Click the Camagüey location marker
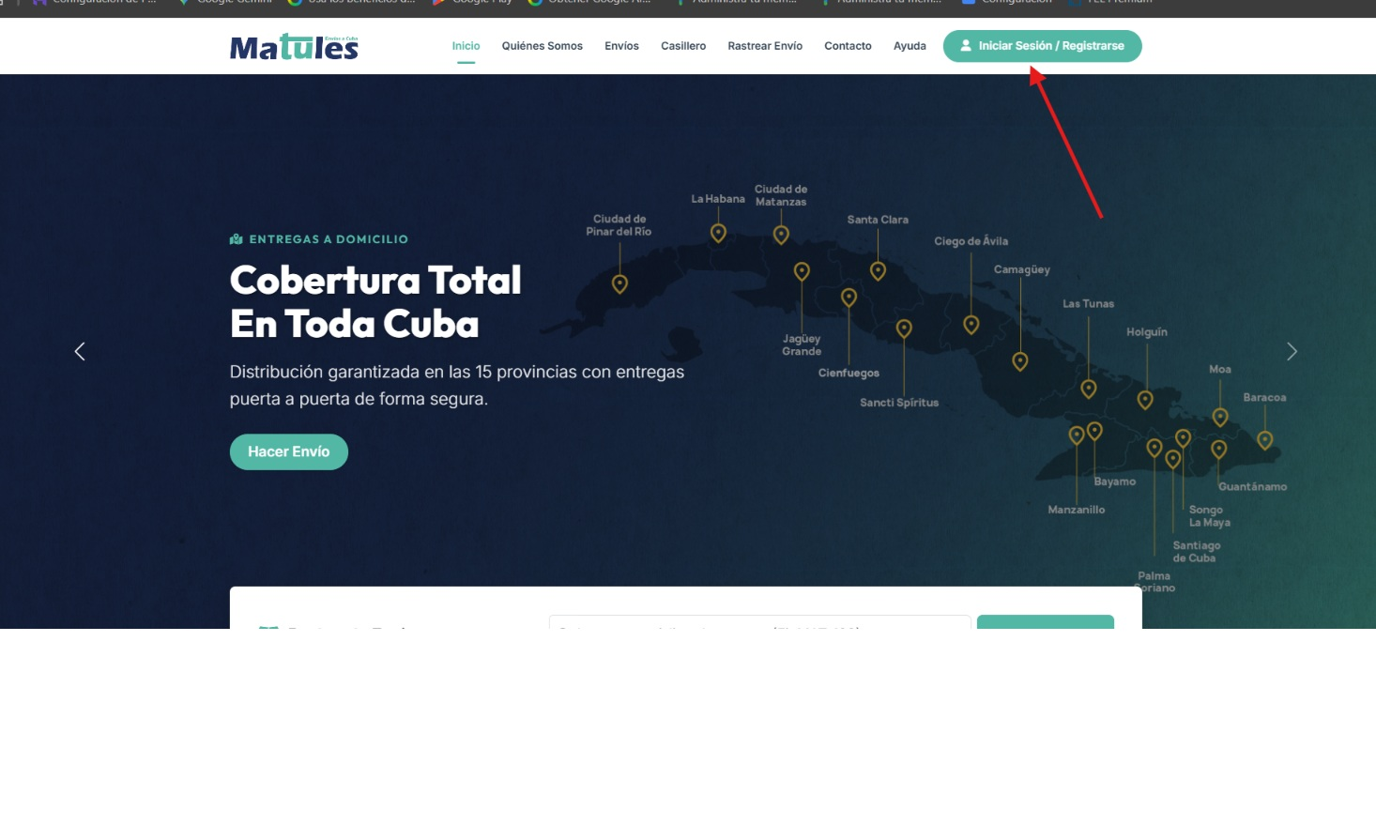Viewport: 1376px width, 840px height. point(1020,361)
